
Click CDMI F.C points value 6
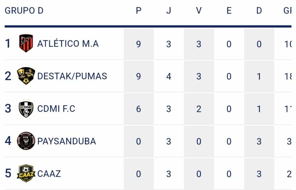point(138,109)
